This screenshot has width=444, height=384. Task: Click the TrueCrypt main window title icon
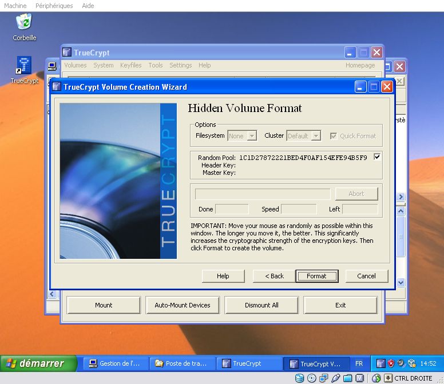pos(67,52)
